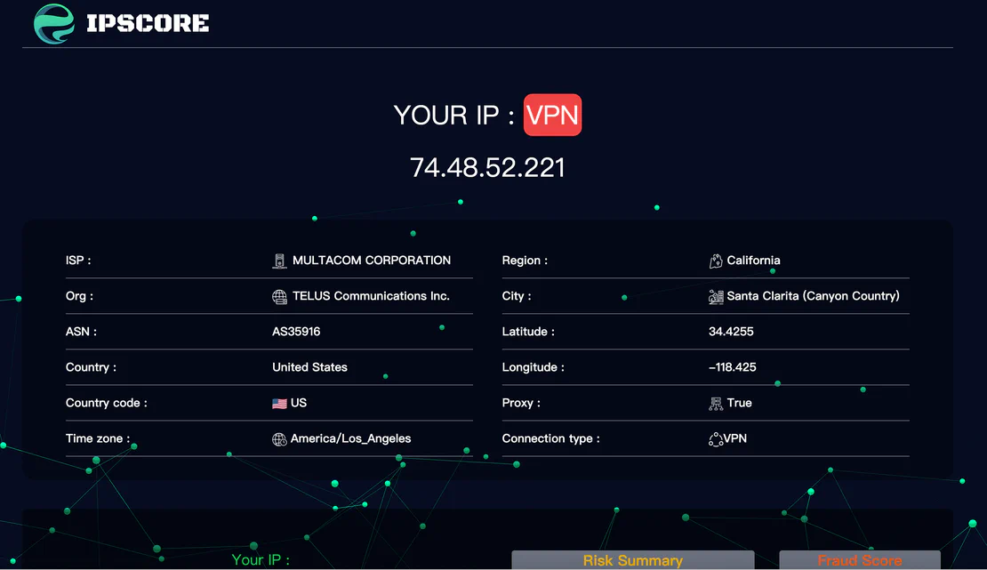Click the city icon next to Santa Clarita
The height and width of the screenshot is (570, 987).
click(x=716, y=295)
